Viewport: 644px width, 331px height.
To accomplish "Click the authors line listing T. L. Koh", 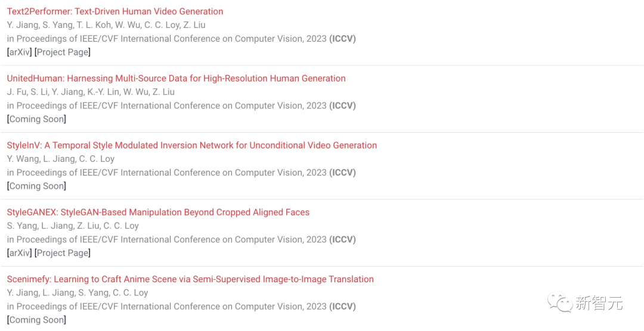I will (106, 25).
